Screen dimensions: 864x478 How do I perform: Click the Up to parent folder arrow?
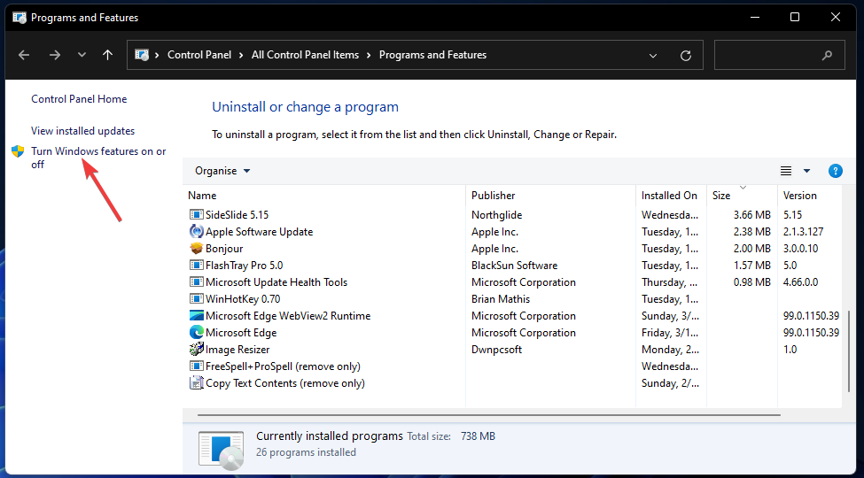[x=107, y=55]
